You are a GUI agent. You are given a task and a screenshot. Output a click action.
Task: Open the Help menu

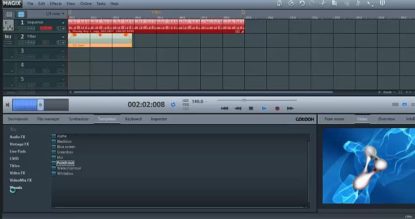115,3
